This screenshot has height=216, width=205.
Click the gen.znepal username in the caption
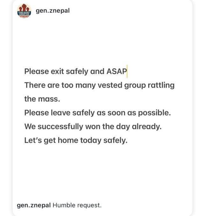pos(34,205)
